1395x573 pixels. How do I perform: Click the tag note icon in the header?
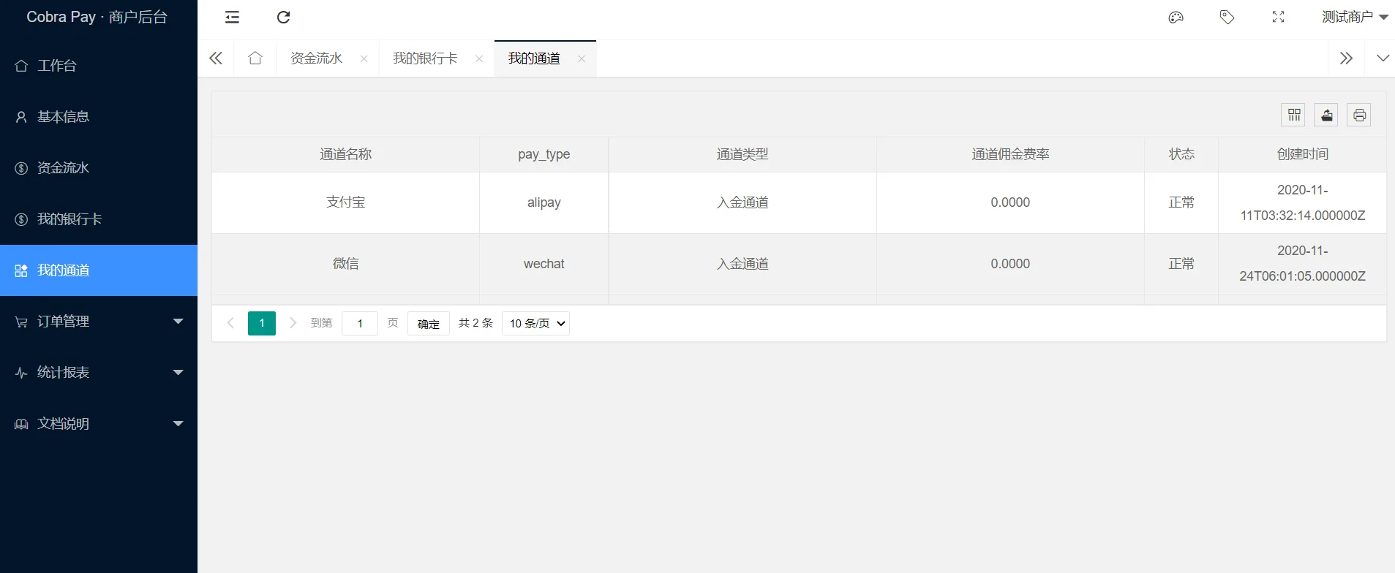(1227, 18)
